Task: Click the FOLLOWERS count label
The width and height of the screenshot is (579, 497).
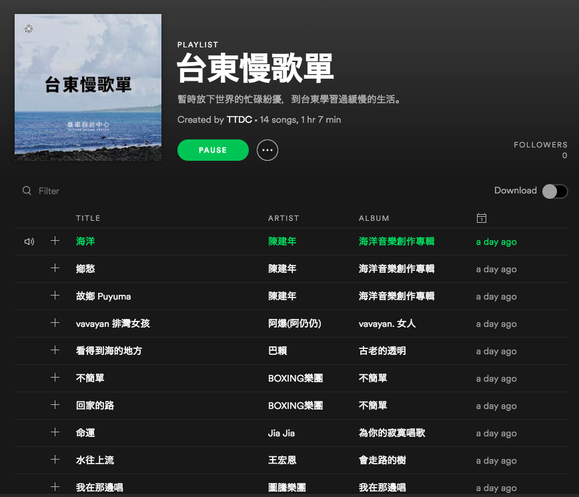Action: [540, 145]
